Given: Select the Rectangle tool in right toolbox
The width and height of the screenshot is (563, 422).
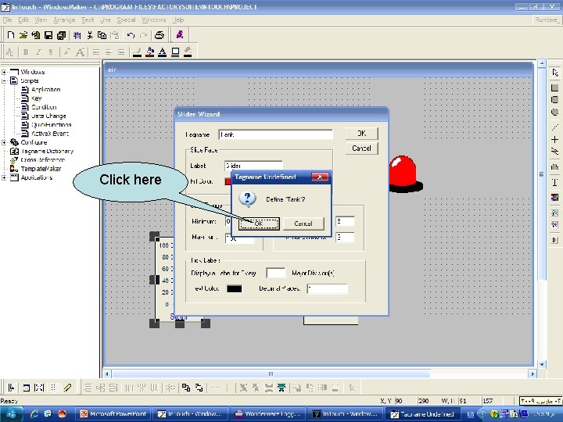Looking at the screenshot, I should coord(554,88).
